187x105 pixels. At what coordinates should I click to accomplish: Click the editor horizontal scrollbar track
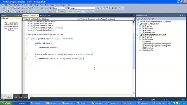[82, 96]
